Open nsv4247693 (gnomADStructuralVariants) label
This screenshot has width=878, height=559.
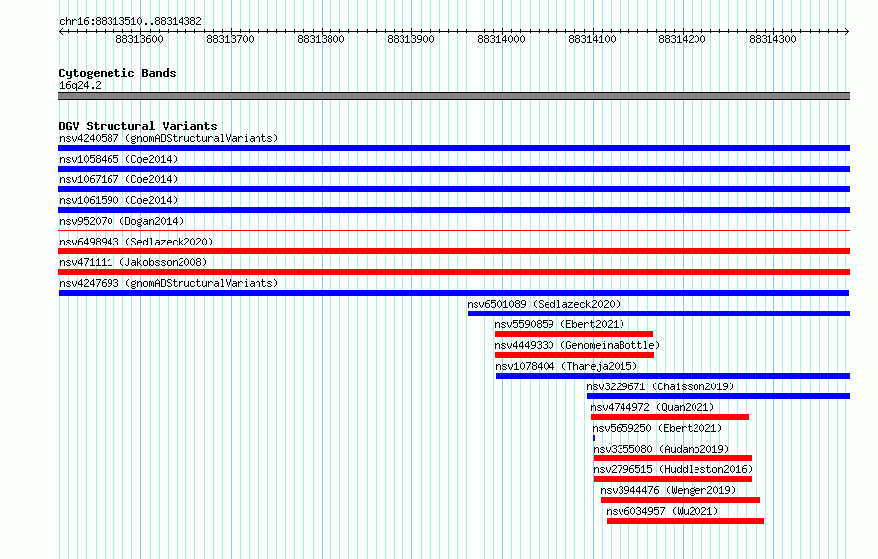(169, 283)
